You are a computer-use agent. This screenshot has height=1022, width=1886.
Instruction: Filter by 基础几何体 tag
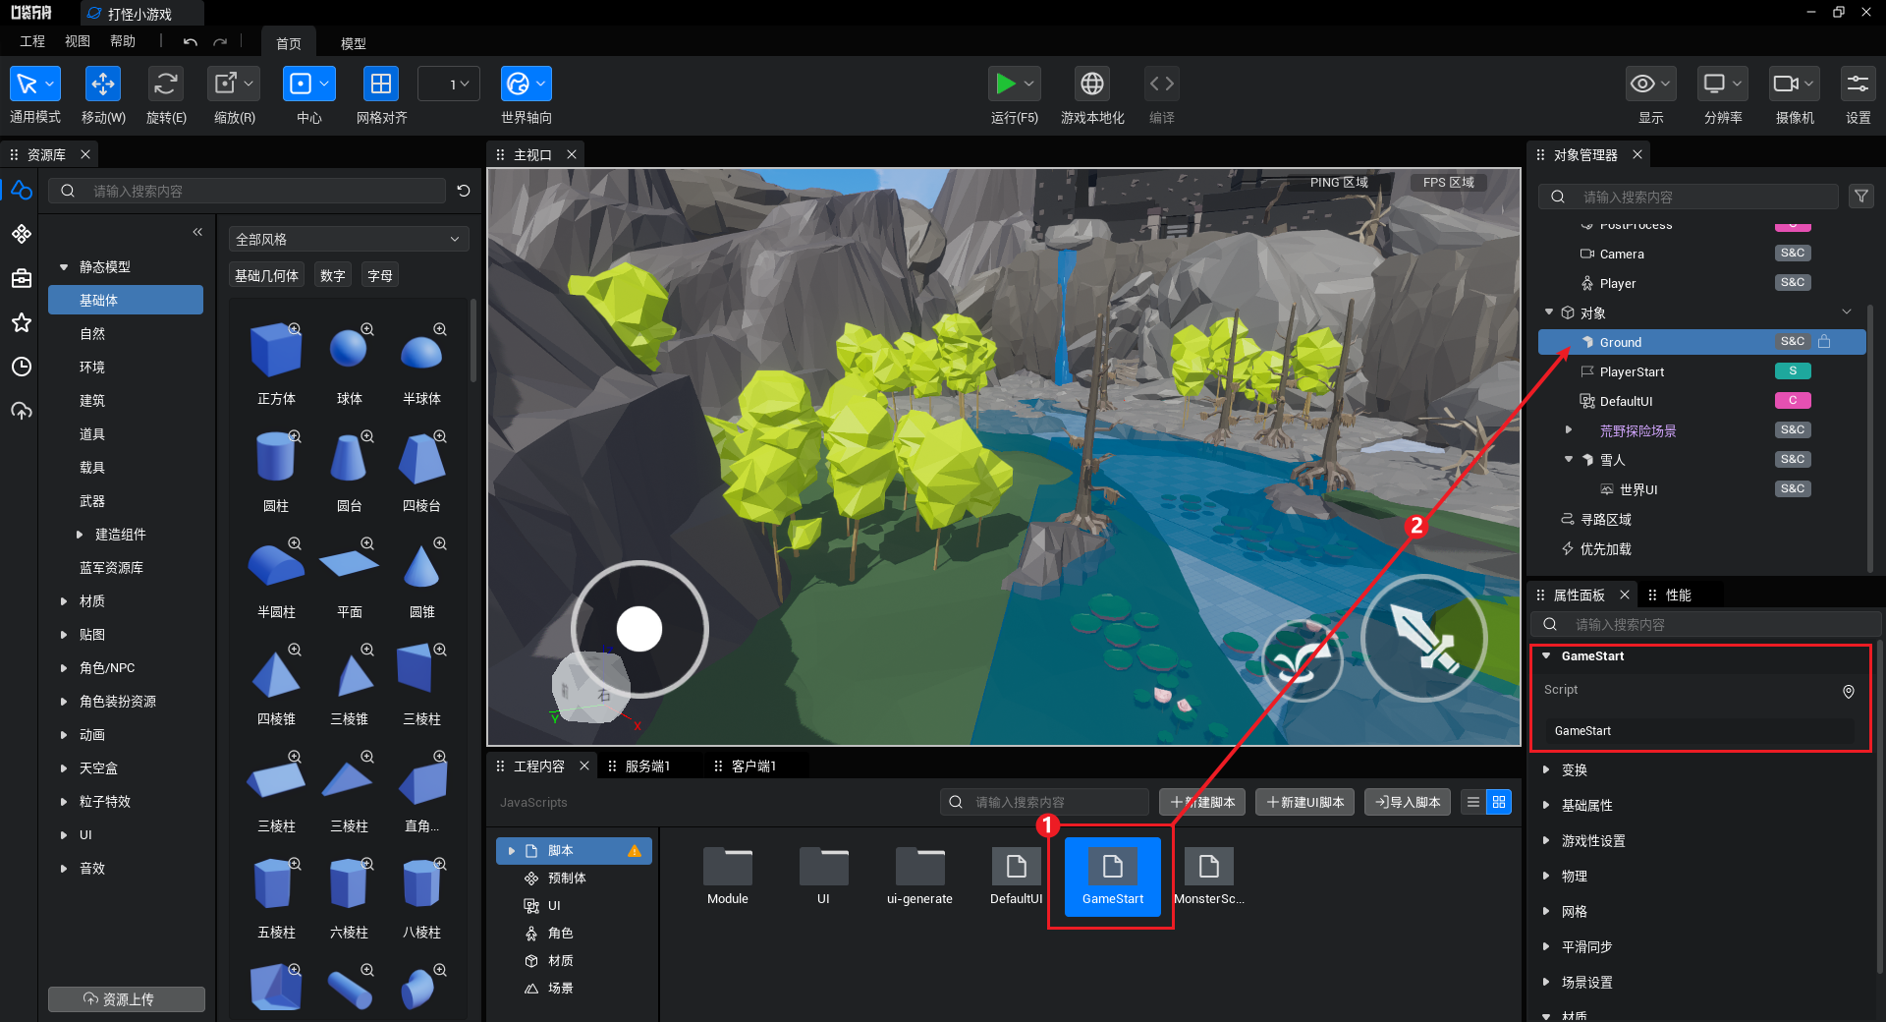click(x=266, y=275)
